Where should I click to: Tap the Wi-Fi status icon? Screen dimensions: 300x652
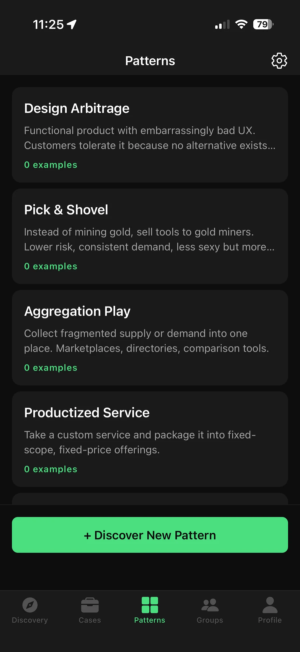[x=241, y=24]
